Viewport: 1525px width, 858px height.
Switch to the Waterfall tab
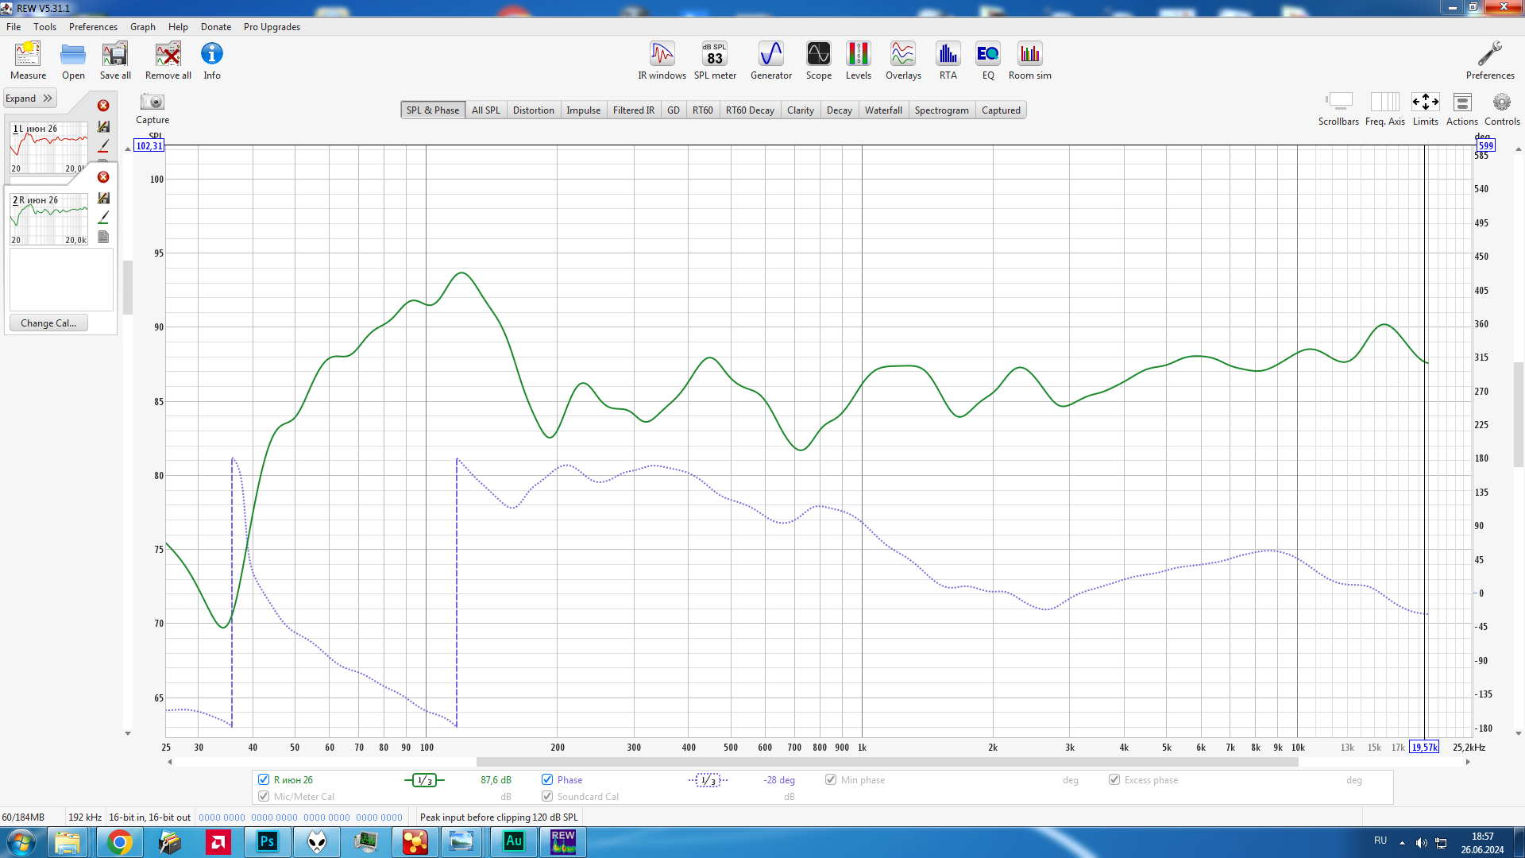[x=882, y=110]
